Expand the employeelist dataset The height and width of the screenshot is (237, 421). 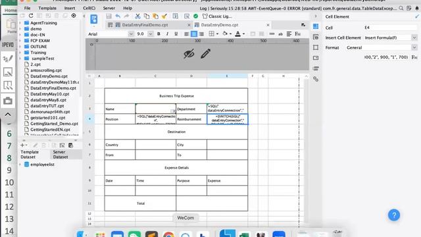20,164
